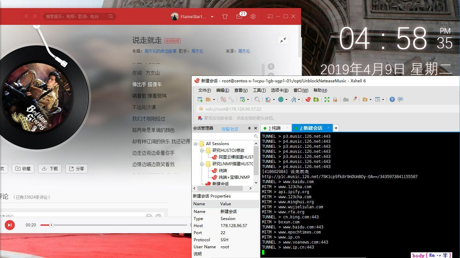Open the 周杰伦 singer link after 歌手
Screen dimensions: 460x258
coord(197,51)
